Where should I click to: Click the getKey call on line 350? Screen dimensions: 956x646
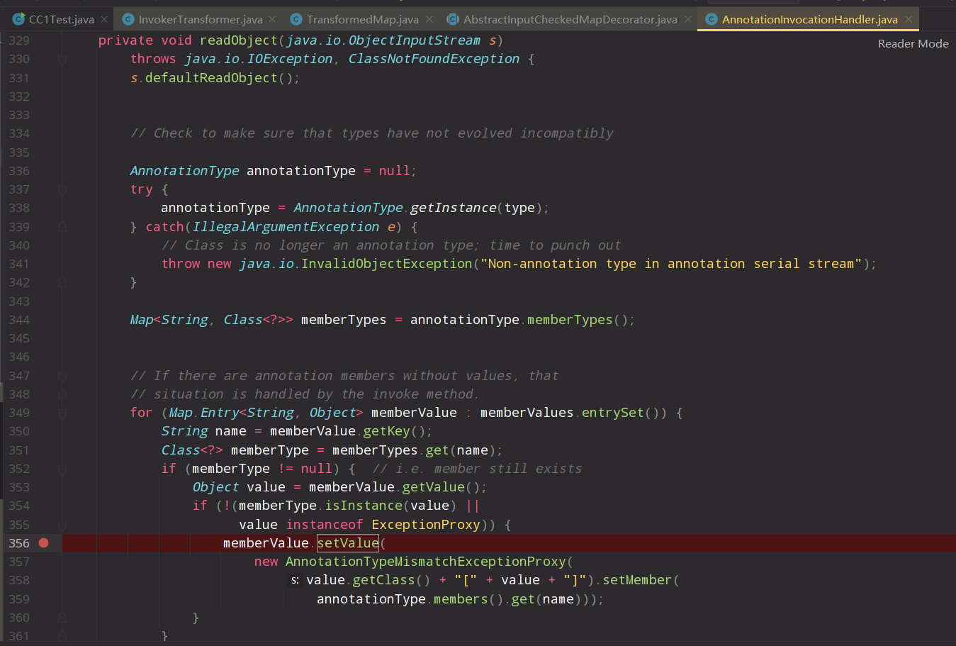[387, 431]
